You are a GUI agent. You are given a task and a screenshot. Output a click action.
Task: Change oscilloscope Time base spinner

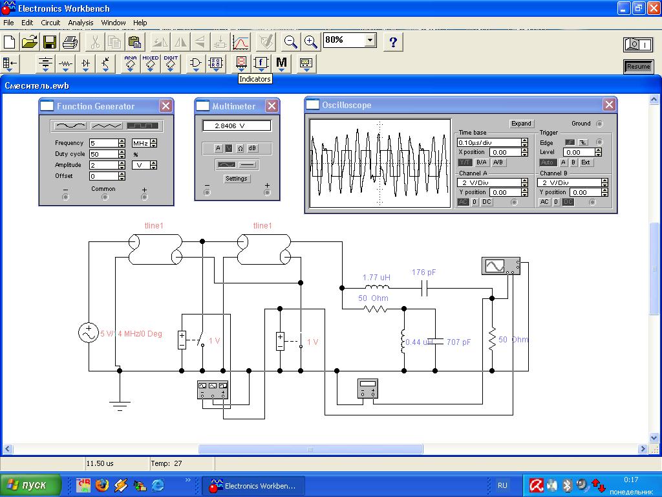(x=524, y=142)
